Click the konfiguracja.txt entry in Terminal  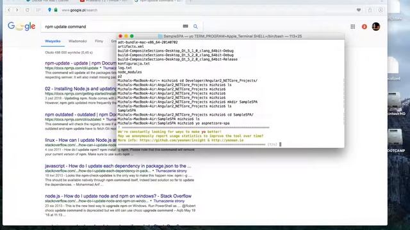pyautogui.click(x=134, y=63)
